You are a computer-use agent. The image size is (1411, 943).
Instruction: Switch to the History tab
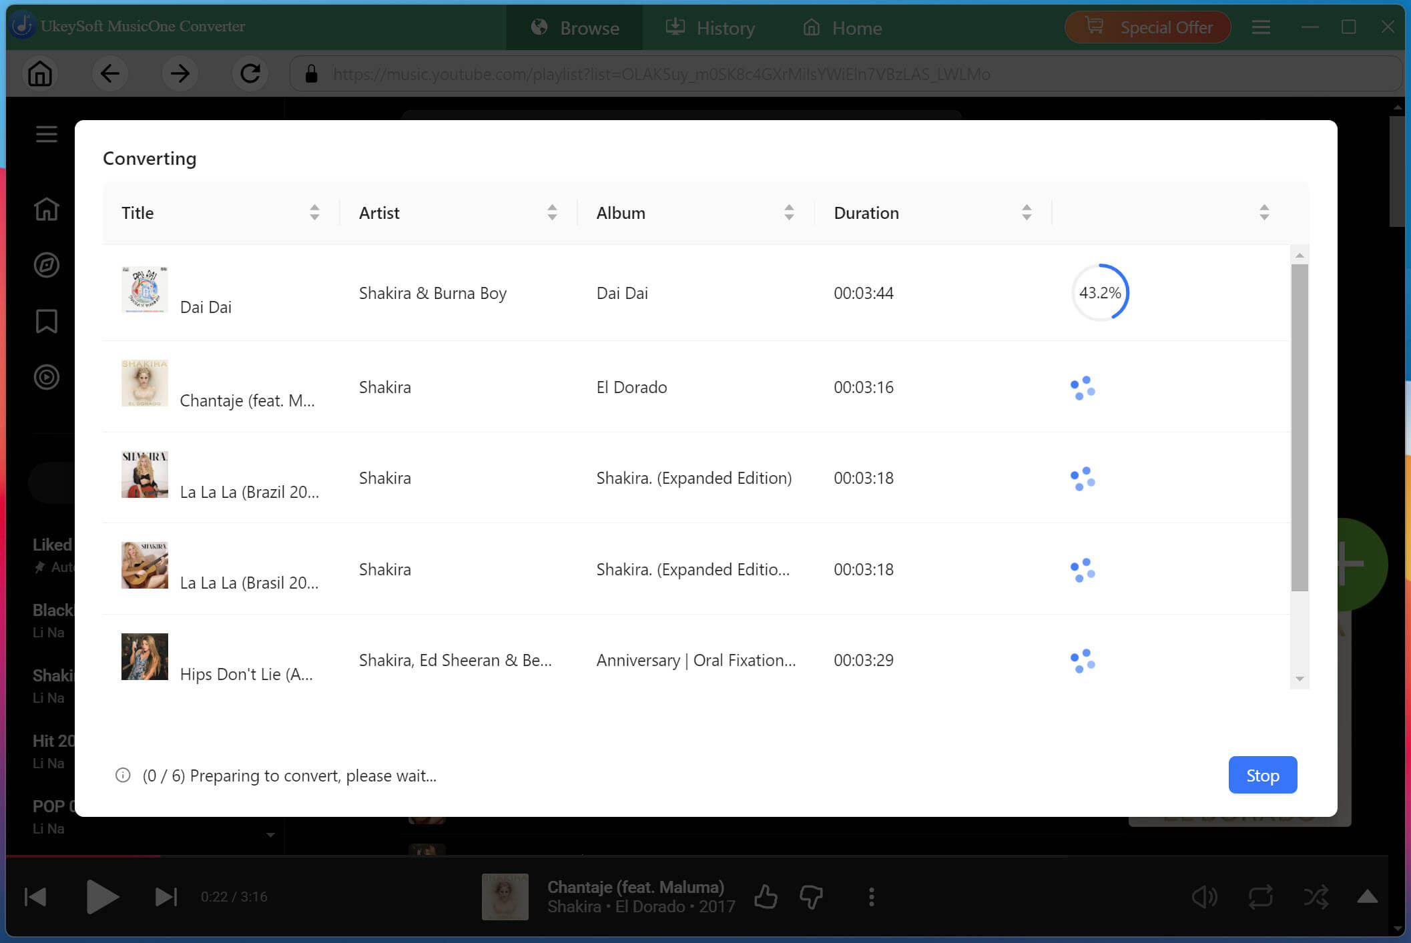pyautogui.click(x=710, y=27)
